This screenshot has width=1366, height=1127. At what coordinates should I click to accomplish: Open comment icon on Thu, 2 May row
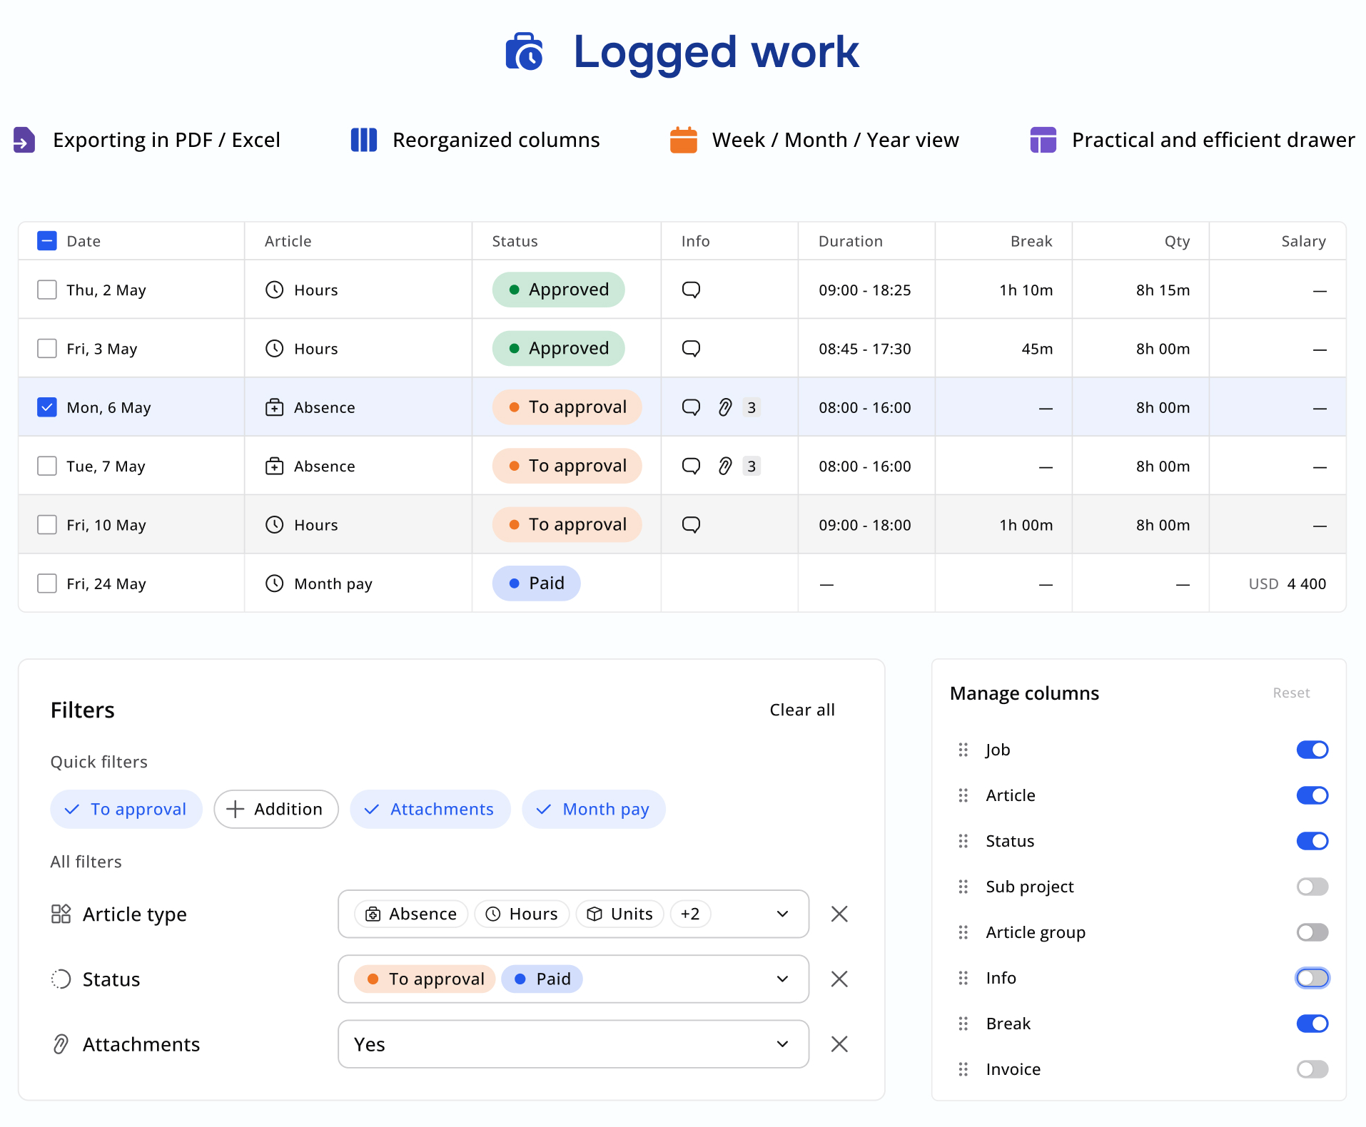pyautogui.click(x=691, y=290)
